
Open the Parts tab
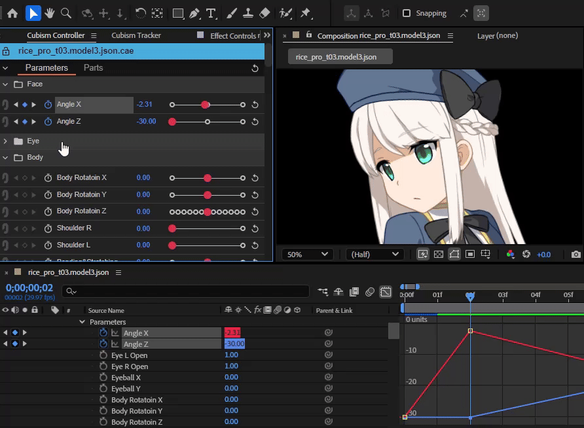click(93, 68)
